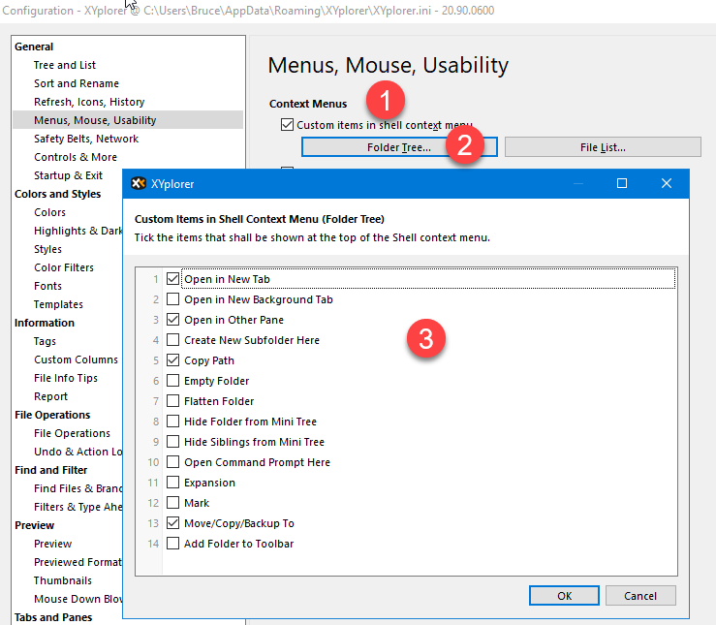Image resolution: width=716 pixels, height=625 pixels.
Task: Minimize the XYplorer dialog window
Action: [578, 183]
